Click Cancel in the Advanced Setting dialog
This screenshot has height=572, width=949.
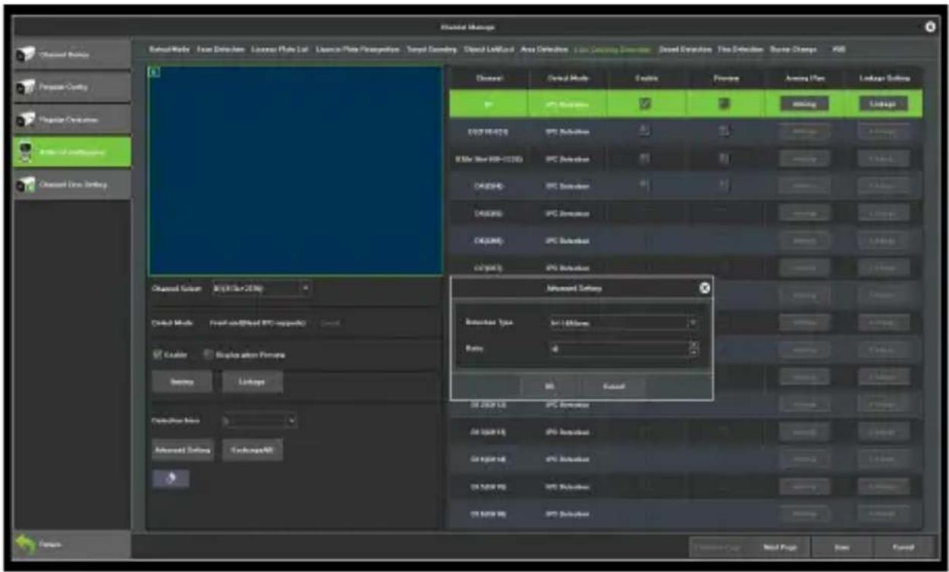(x=613, y=386)
